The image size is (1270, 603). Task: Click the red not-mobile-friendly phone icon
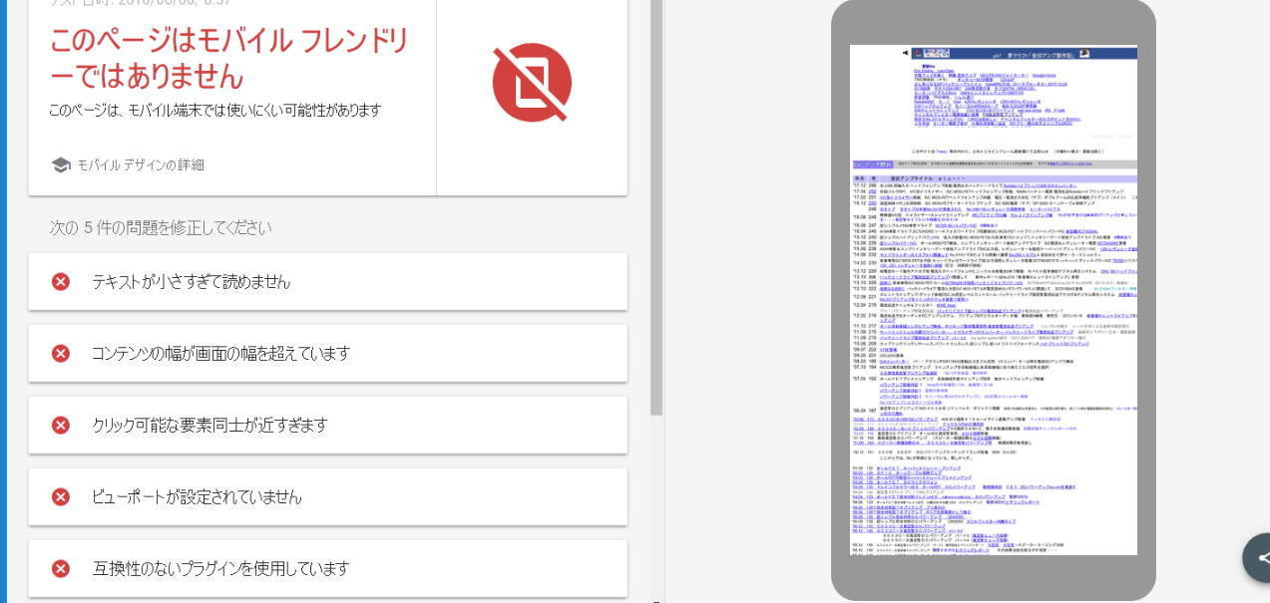pyautogui.click(x=532, y=82)
